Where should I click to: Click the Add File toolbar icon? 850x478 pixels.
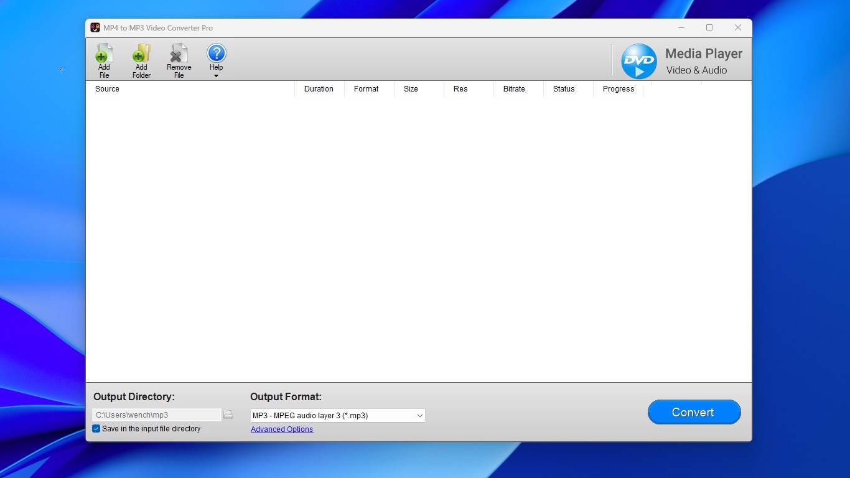[x=104, y=61]
